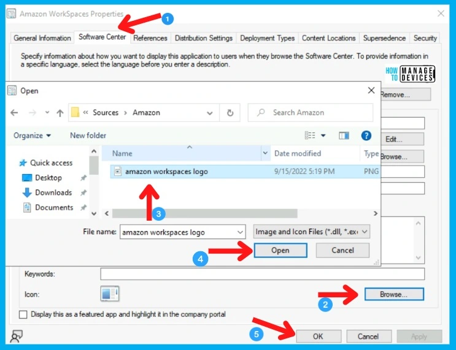Switch to the Security tab
Screen dimensions: 456x350
(x=425, y=38)
